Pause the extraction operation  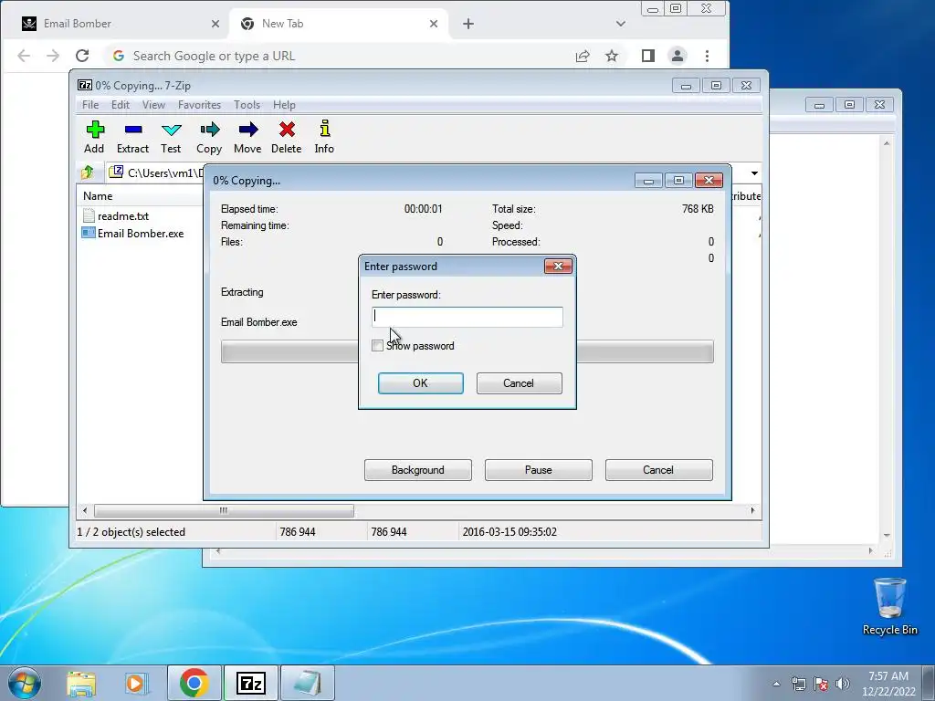[x=539, y=470]
